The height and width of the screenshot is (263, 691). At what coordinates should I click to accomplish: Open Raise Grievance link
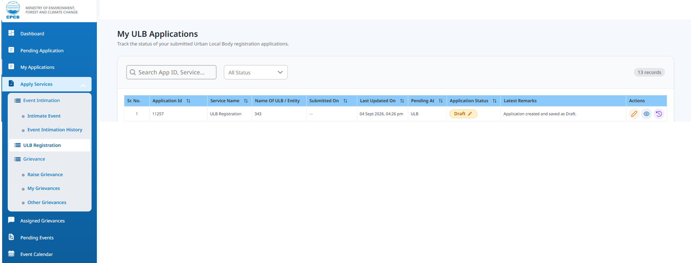coord(45,174)
